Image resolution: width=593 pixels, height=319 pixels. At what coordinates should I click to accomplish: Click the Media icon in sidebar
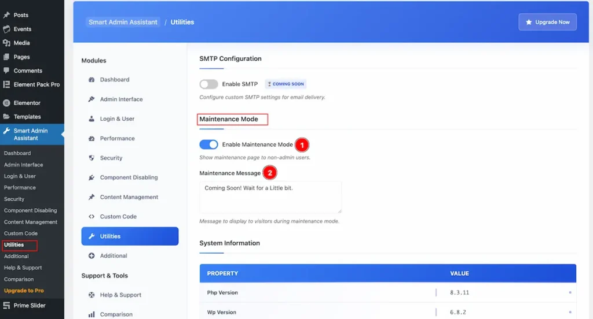pos(6,43)
